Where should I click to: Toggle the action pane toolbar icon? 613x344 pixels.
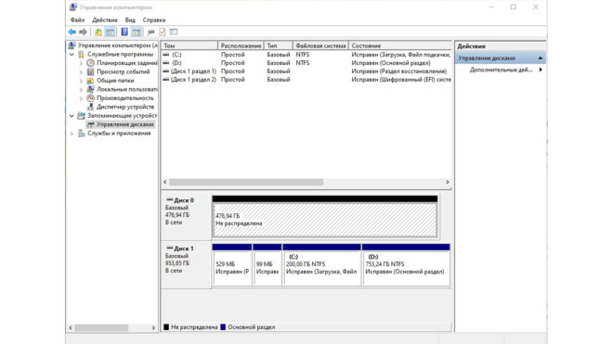click(137, 32)
